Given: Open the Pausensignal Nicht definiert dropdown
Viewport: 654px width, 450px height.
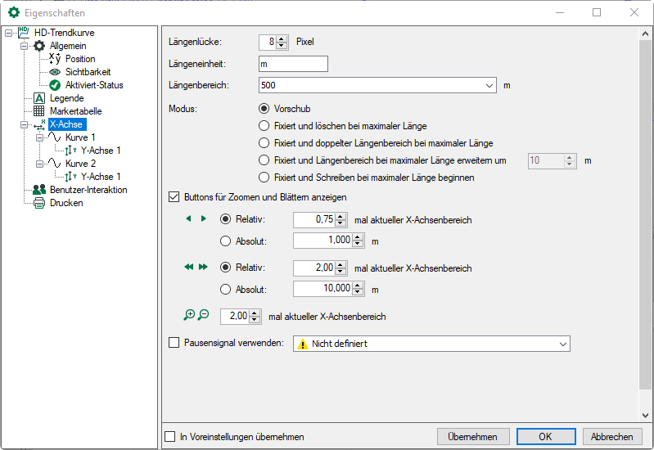Looking at the screenshot, I should (562, 344).
